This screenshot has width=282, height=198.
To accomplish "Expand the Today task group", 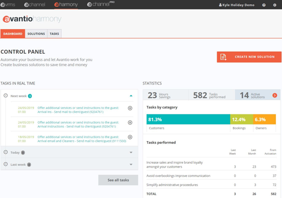I will (x=131, y=152).
